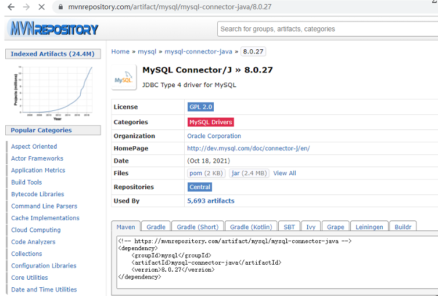
Task: Select the Grape tab
Action: (x=336, y=227)
